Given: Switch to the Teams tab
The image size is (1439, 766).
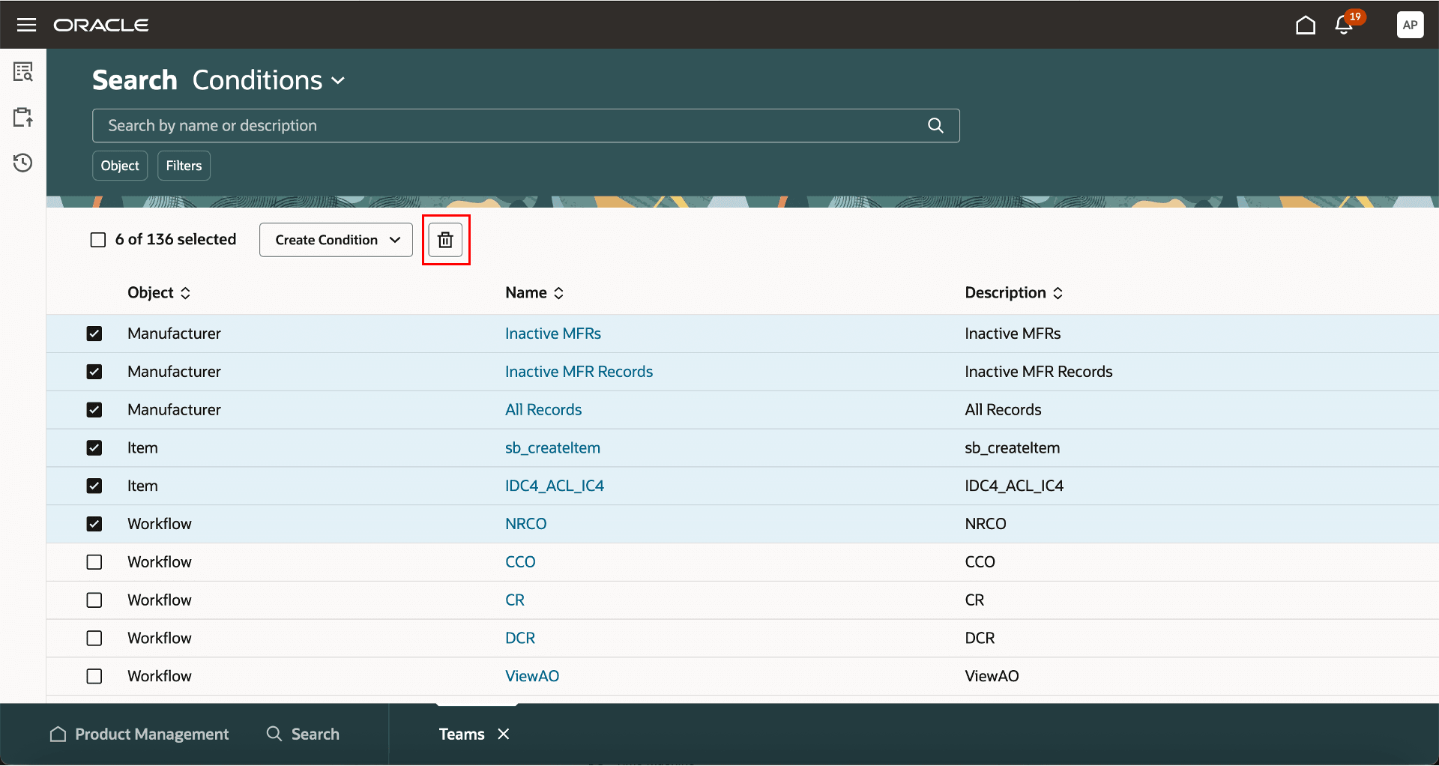Looking at the screenshot, I should (x=462, y=734).
